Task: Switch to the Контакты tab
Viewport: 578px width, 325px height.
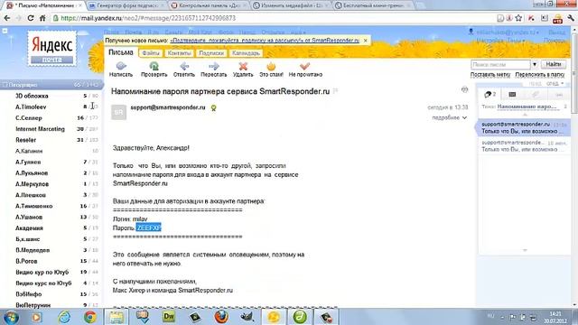Action: (x=179, y=53)
